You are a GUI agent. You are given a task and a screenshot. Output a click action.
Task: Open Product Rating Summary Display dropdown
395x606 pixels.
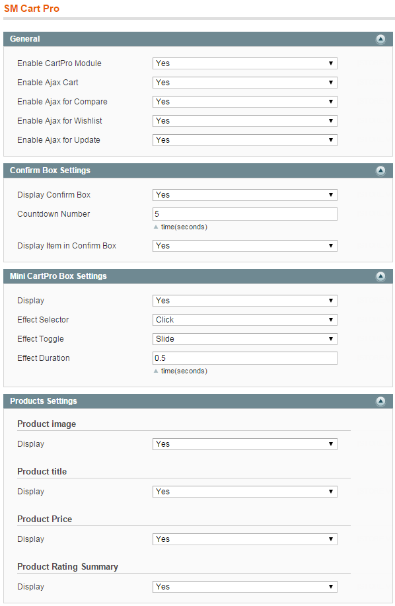pos(245,587)
